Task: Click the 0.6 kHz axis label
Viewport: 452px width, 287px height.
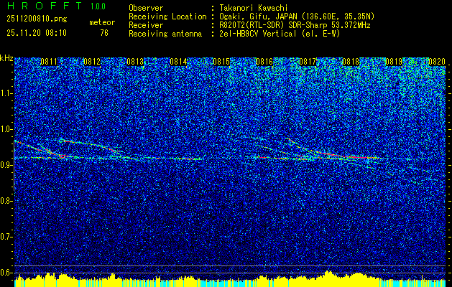Action: 6,273
